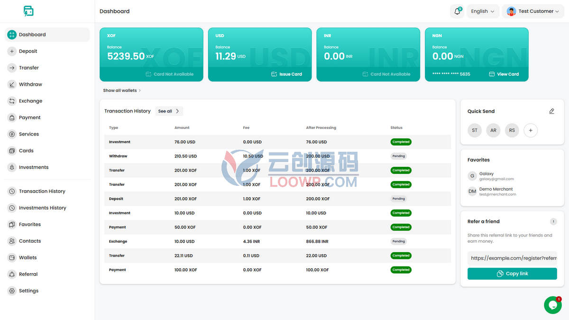Click the referral link input field
Screen dimensions: 569x320
[512, 258]
